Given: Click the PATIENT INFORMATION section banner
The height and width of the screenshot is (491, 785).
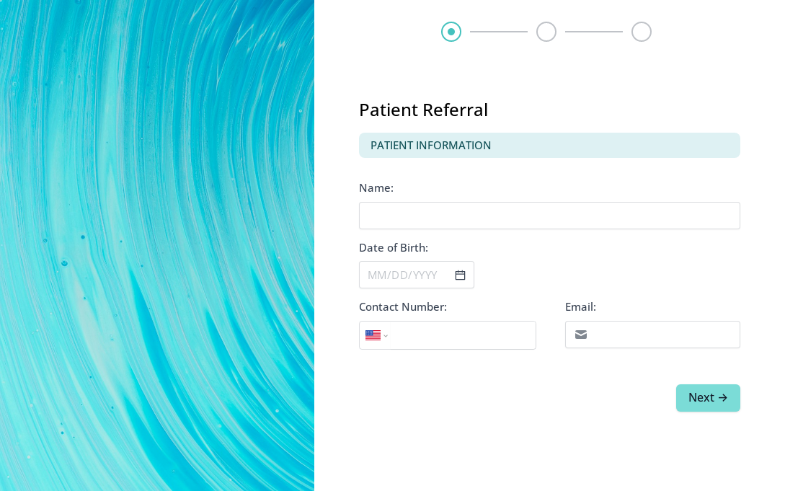Looking at the screenshot, I should click(x=549, y=145).
